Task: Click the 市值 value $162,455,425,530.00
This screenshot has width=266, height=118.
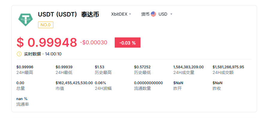Action: pos(74,83)
